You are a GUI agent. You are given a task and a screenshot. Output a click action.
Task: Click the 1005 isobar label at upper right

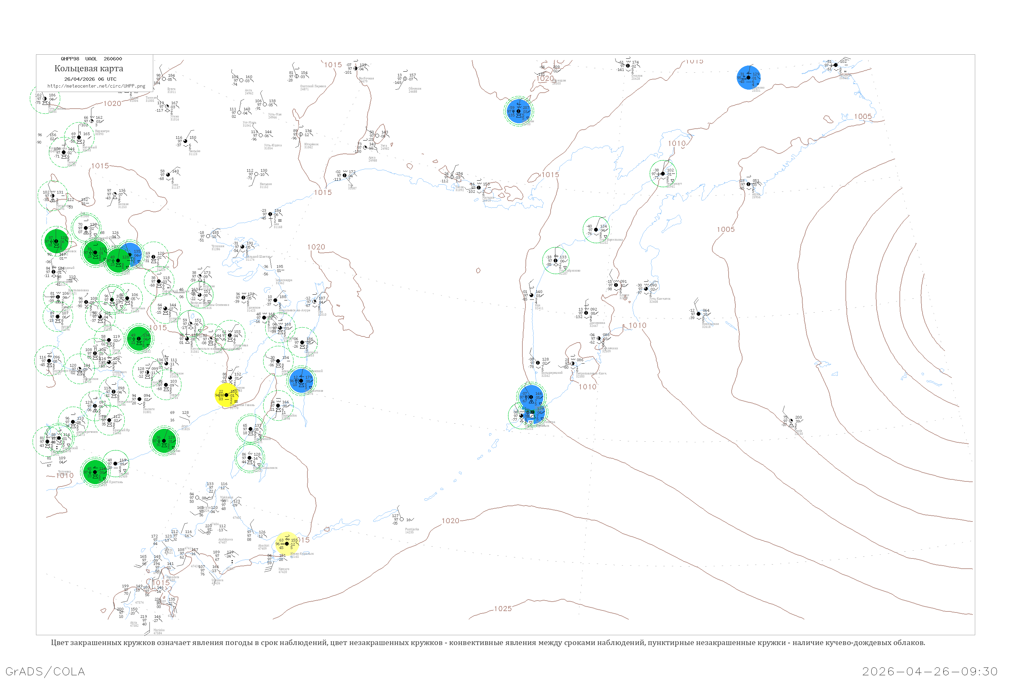coord(863,116)
